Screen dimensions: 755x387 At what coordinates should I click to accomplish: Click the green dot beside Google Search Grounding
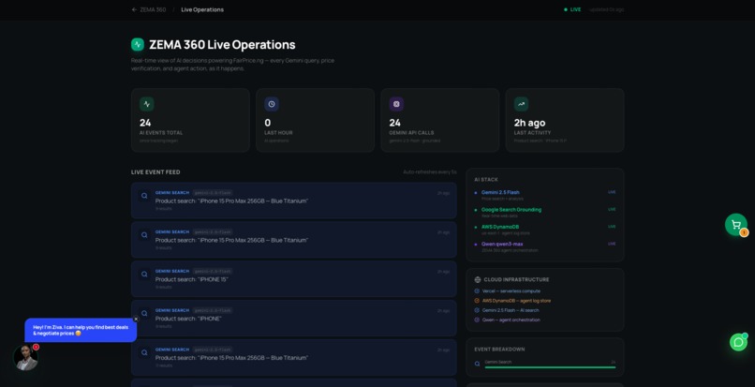click(476, 210)
